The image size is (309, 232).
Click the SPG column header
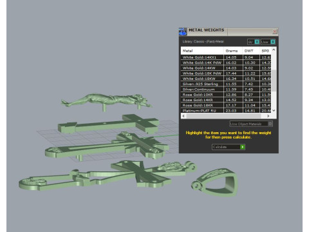pyautogui.click(x=265, y=51)
